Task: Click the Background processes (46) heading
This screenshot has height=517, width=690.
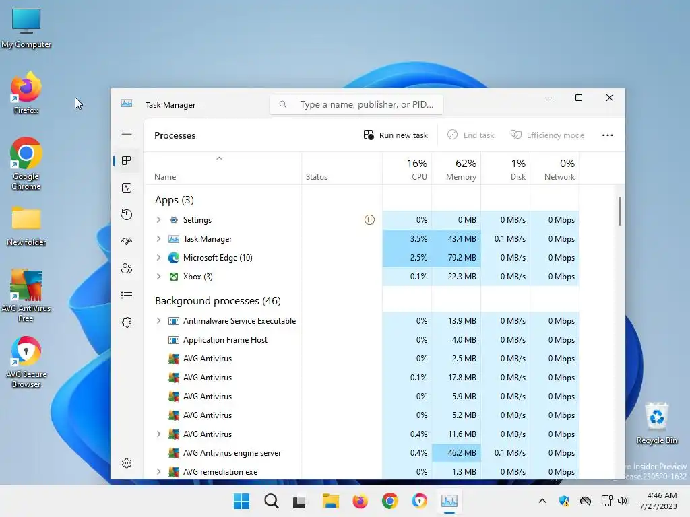Action: click(x=218, y=301)
